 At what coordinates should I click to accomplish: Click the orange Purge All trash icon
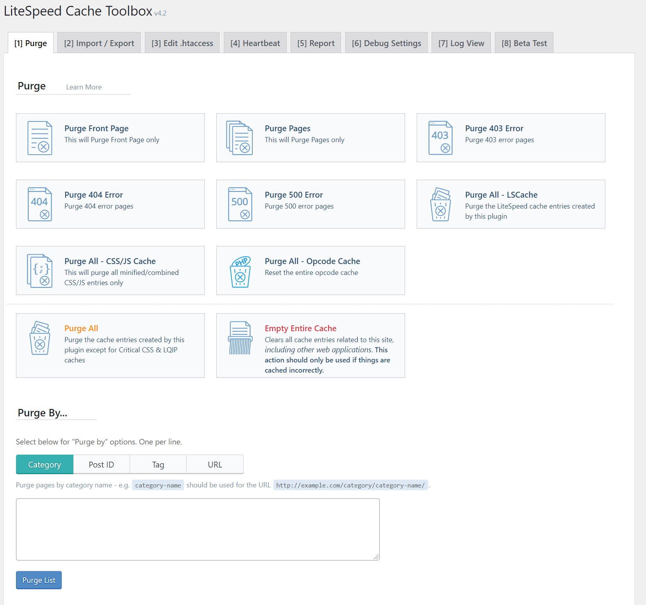coord(40,338)
